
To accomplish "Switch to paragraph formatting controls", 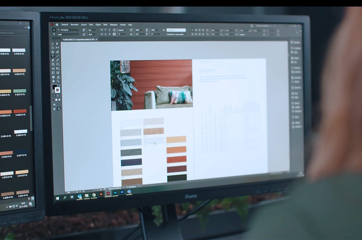I will pyautogui.click(x=54, y=34).
